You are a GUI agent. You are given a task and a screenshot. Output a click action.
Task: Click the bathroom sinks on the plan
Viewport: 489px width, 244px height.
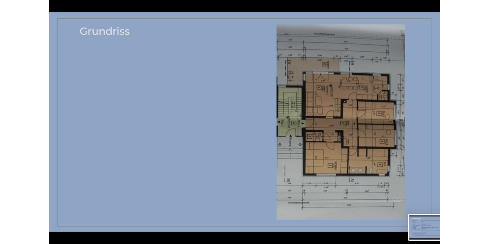click(357, 171)
